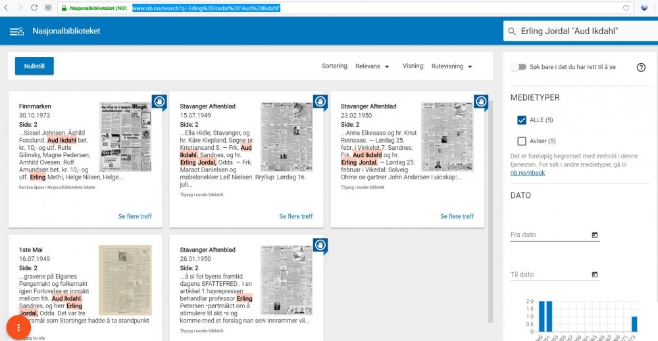
Task: Open the nb.no/nbsok link
Action: coord(528,172)
